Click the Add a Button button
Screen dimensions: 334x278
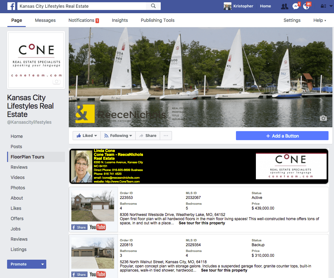tap(282, 136)
